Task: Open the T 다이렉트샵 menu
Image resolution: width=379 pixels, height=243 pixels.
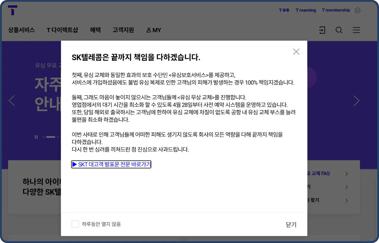Action: (62, 30)
